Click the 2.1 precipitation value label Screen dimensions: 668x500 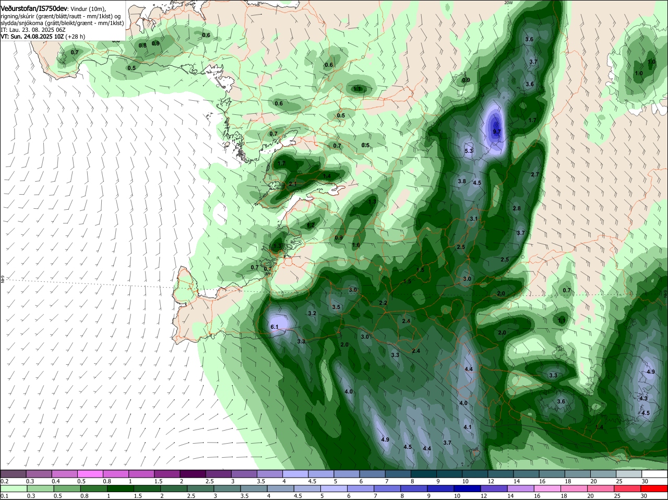(292, 184)
